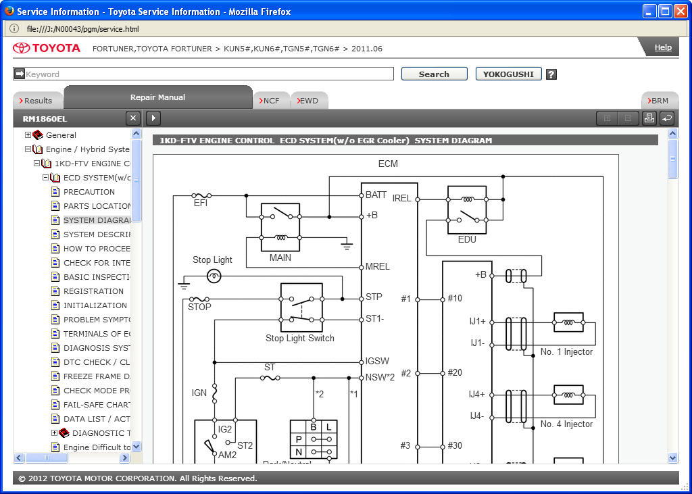Expand the General tree node
The image size is (692, 494).
point(28,135)
